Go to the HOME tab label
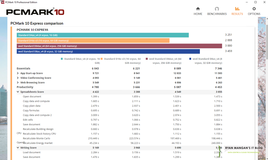Screen dimensions: 268x160 click(x=198, y=14)
